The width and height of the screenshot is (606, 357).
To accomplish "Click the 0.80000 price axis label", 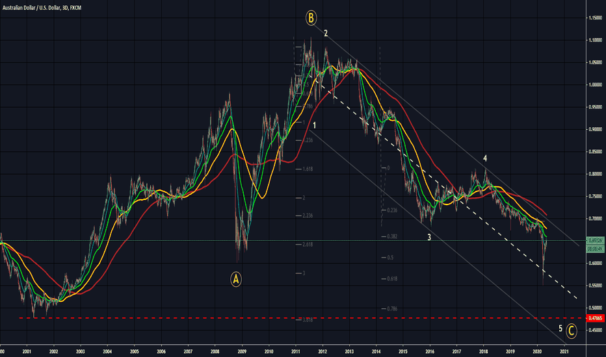I will point(595,174).
